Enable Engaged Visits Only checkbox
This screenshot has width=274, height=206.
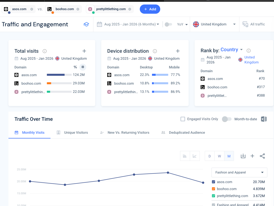click(183, 119)
